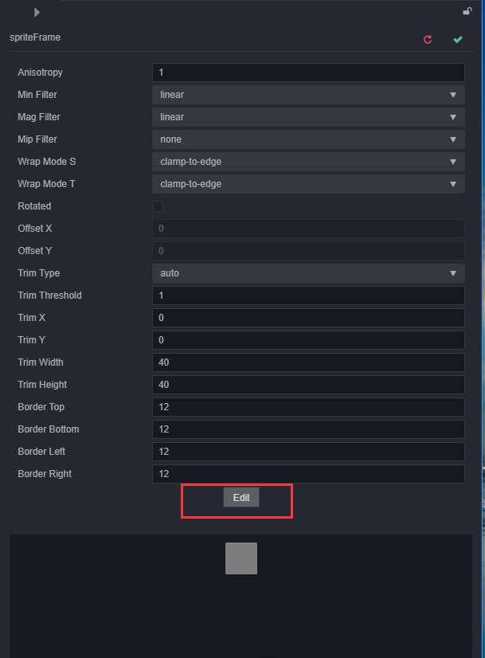Click the triangle arrow icon above spriteFrame

click(37, 12)
